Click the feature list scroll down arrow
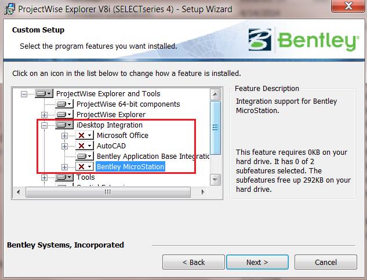The image size is (367, 280). [x=215, y=180]
